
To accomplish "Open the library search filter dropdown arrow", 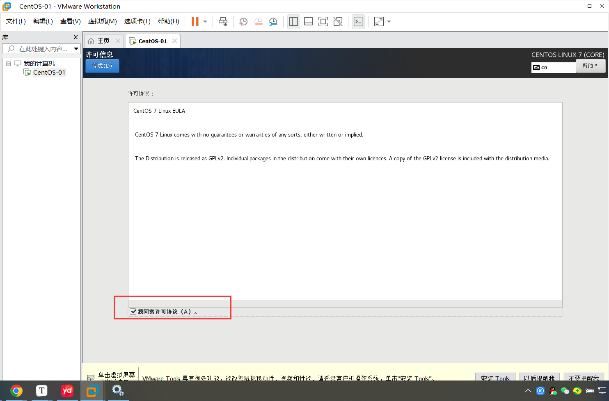I will (x=76, y=49).
